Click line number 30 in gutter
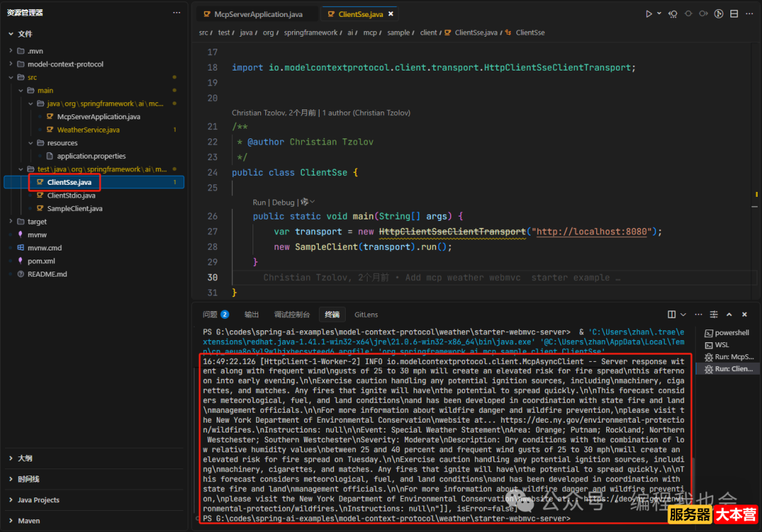This screenshot has width=762, height=532. point(212,277)
